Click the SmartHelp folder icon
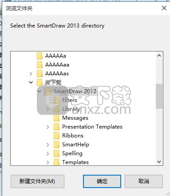Viewport: 170px width, 196px height. click(x=56, y=145)
